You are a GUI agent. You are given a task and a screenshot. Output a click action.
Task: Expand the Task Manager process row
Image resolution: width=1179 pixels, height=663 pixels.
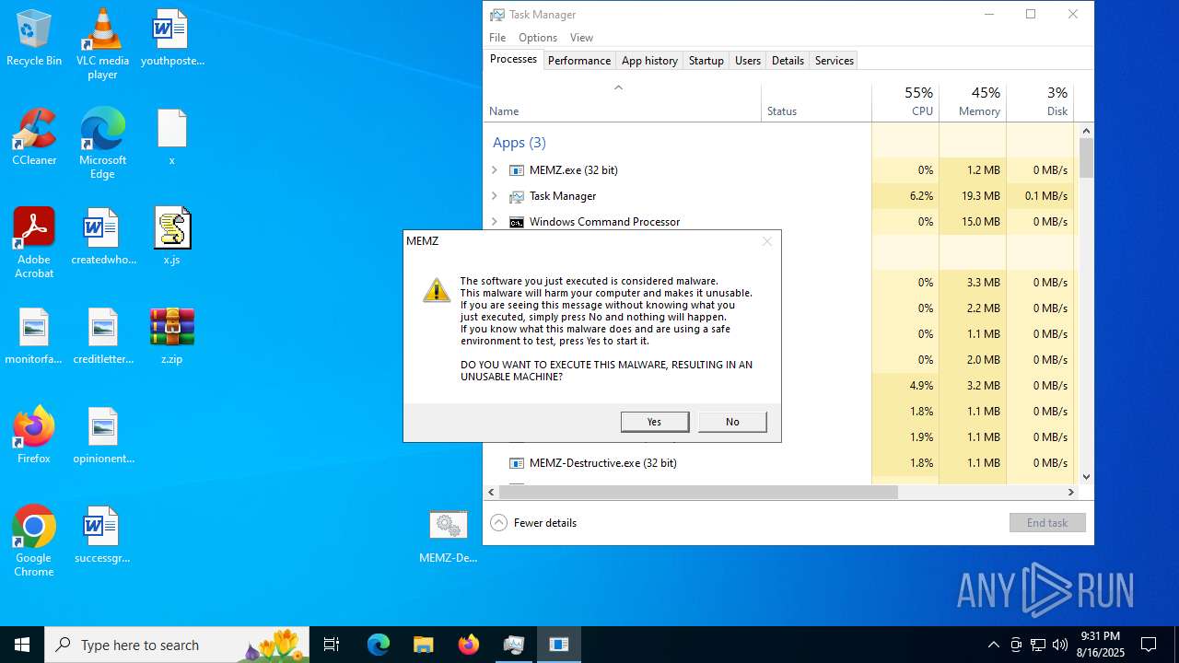[x=495, y=196]
